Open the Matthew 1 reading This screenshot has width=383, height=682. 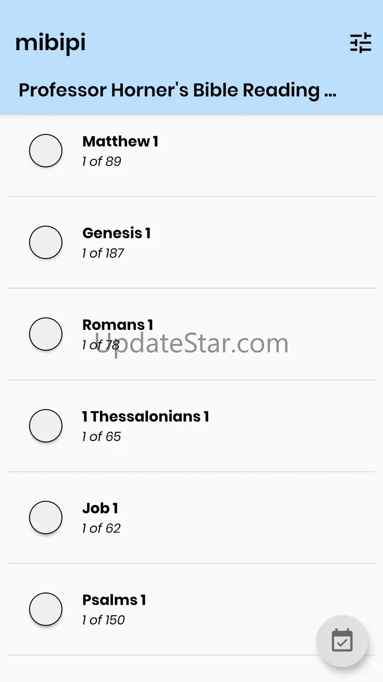[x=120, y=142]
